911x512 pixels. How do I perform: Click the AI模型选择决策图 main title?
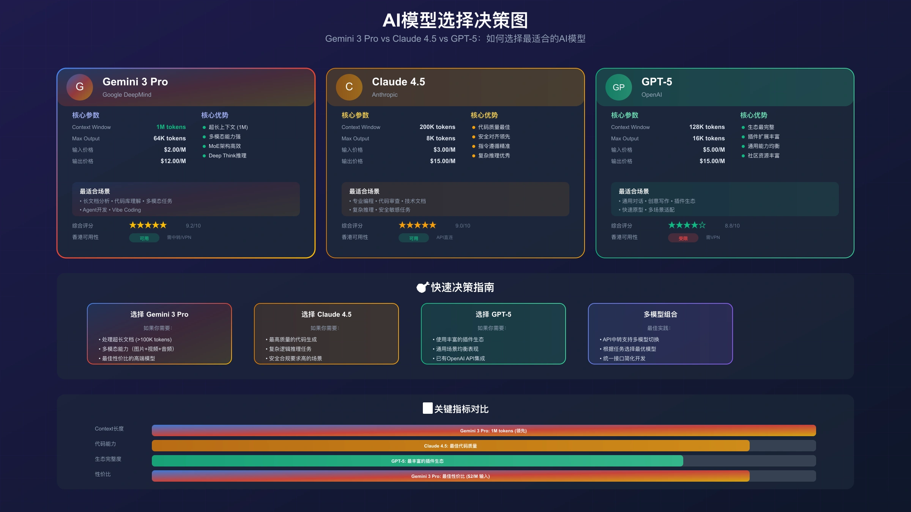pos(455,20)
